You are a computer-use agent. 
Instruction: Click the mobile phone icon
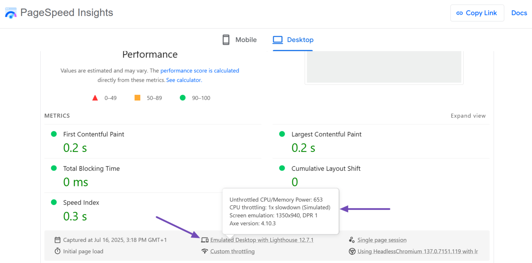point(226,40)
